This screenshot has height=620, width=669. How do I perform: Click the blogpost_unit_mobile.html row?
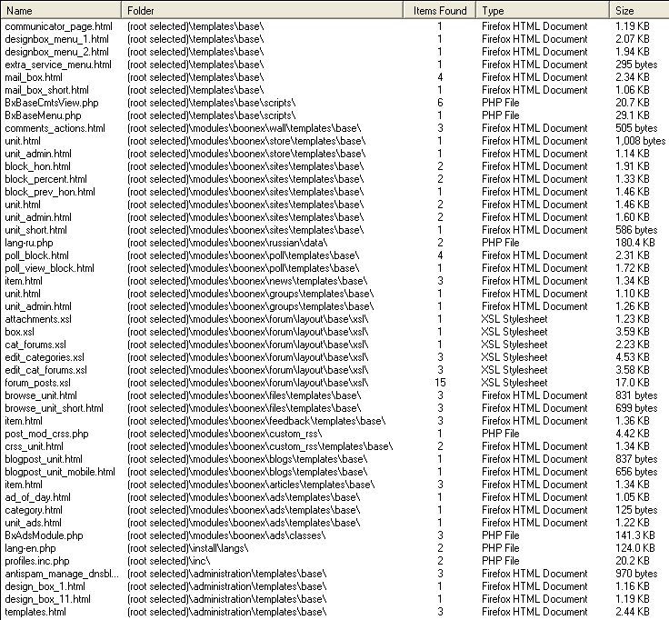point(59,472)
